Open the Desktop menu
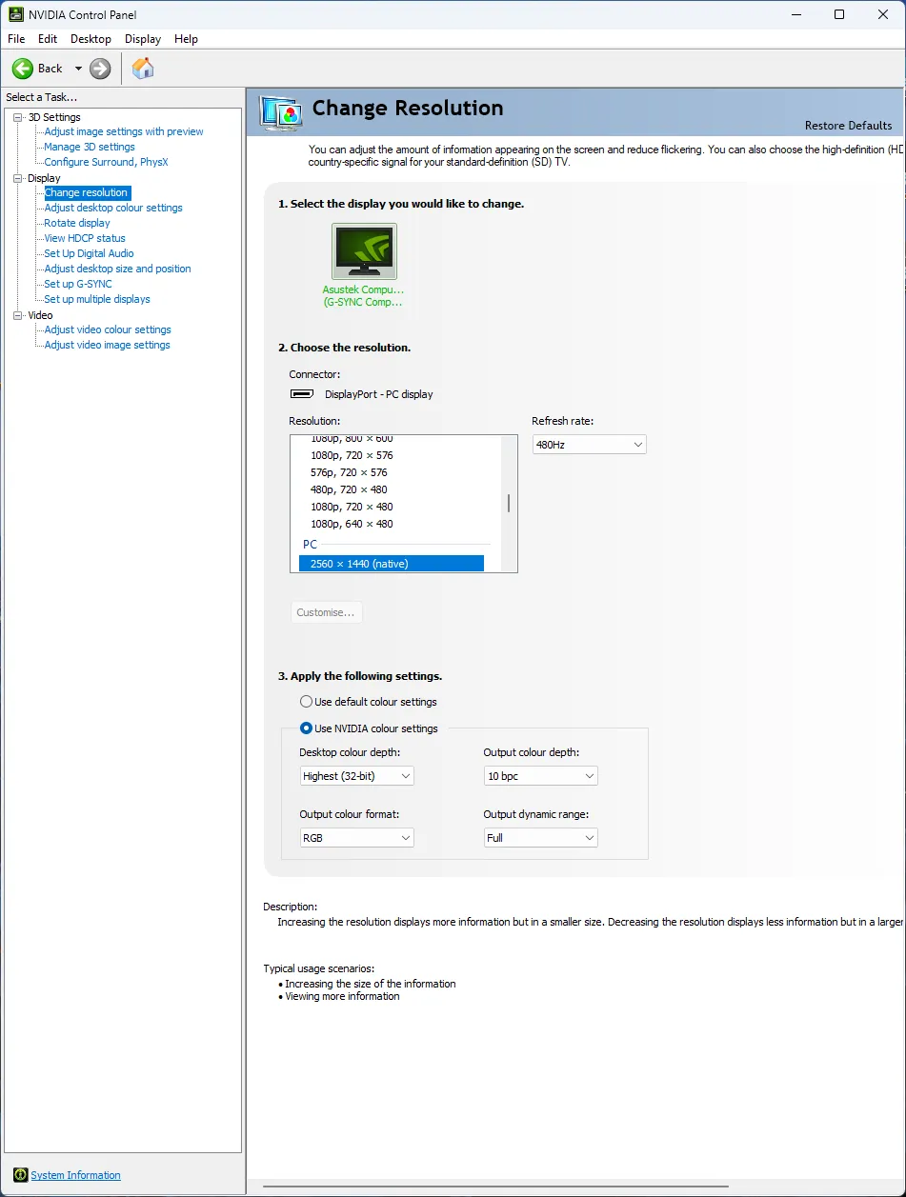906x1197 pixels. 91,39
